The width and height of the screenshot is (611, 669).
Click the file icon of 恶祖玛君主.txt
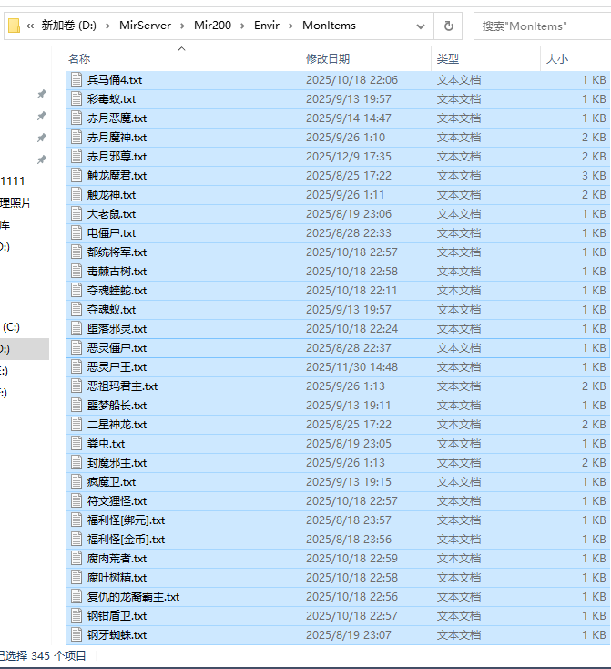click(x=76, y=386)
